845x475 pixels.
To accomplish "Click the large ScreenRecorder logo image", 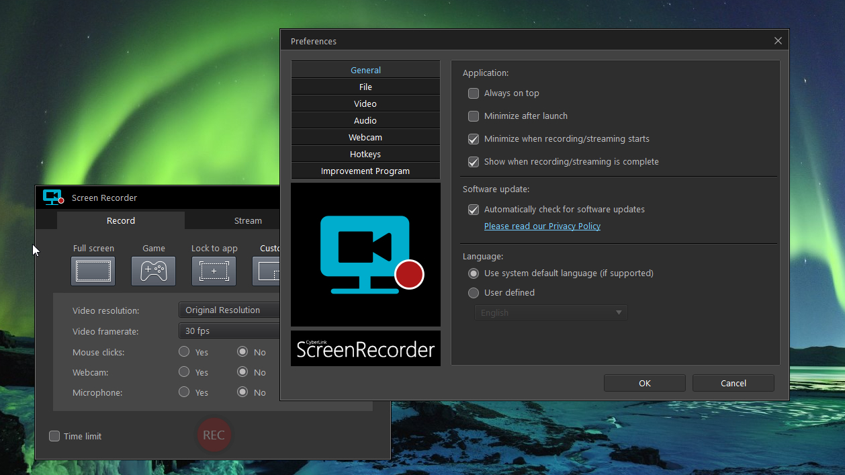I will click(x=365, y=255).
